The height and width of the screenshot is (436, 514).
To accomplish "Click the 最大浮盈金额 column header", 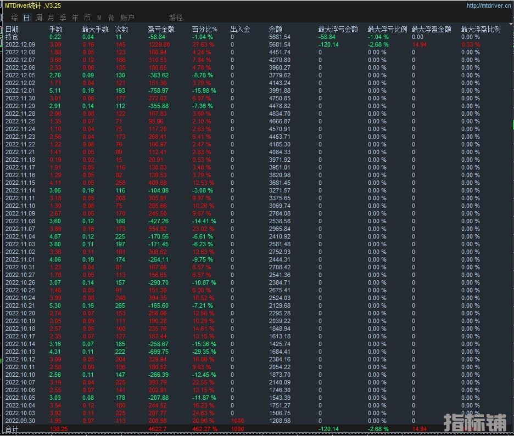I will [432, 29].
